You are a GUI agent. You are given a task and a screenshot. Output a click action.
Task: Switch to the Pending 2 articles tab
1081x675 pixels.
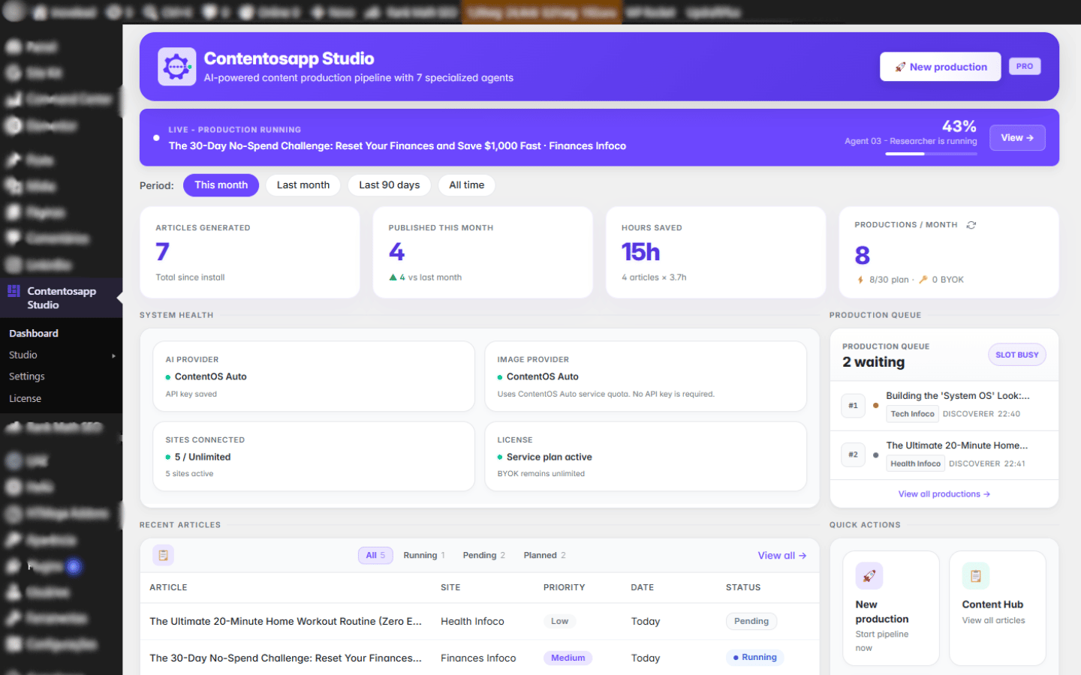pyautogui.click(x=483, y=555)
